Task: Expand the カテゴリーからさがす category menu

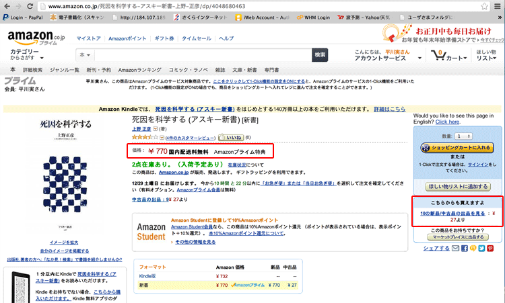Action: pyautogui.click(x=28, y=55)
